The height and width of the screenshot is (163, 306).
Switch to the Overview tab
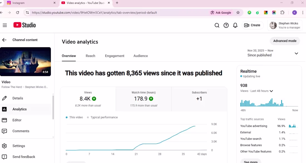coord(69,56)
